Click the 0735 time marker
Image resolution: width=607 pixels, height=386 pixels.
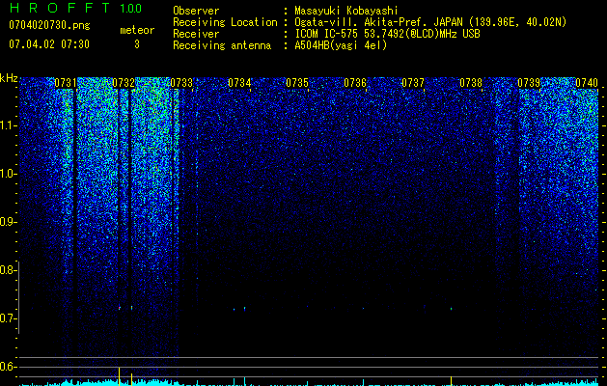(297, 83)
